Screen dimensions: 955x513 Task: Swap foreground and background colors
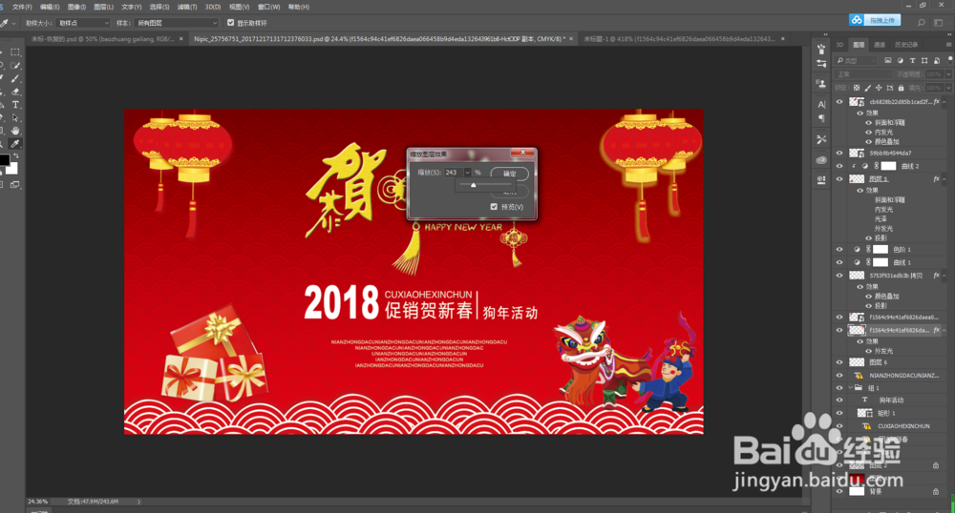[x=16, y=156]
